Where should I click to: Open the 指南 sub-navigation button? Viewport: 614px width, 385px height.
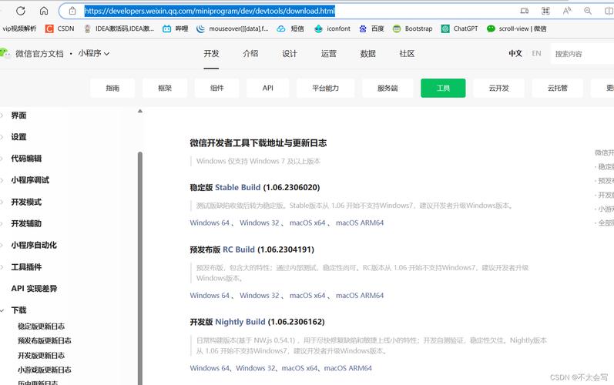pyautogui.click(x=112, y=88)
